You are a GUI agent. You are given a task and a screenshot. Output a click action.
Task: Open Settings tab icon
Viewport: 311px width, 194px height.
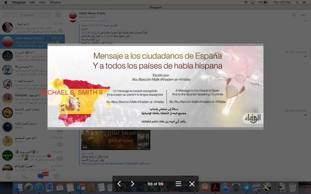point(57,176)
